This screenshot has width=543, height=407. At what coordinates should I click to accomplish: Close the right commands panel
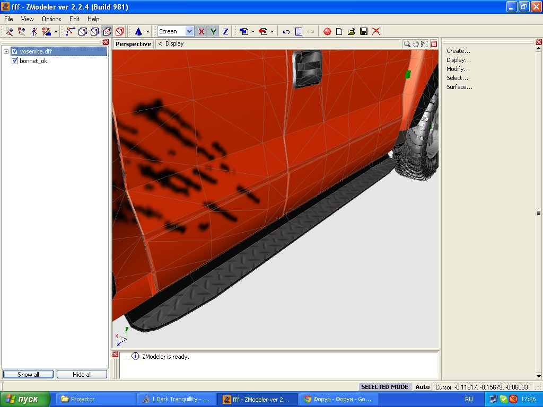point(539,42)
